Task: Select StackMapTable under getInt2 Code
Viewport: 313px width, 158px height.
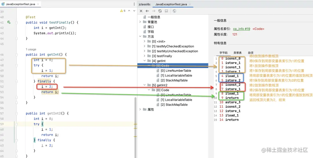Action: tap(175, 104)
